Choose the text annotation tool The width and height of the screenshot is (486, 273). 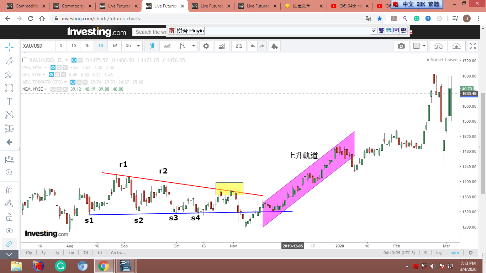[x=9, y=101]
